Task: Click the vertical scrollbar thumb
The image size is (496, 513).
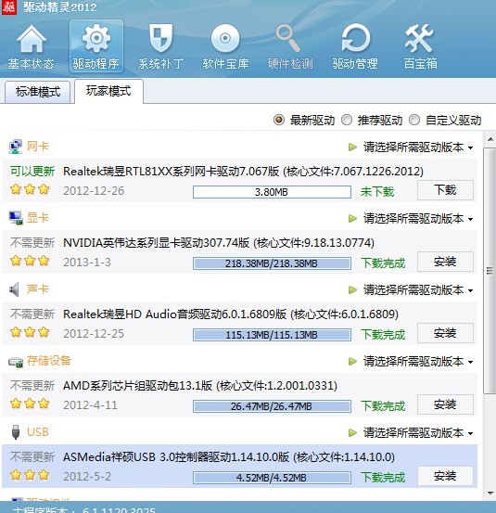Action: [x=490, y=271]
